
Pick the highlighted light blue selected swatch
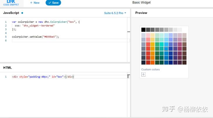pos(166,49)
